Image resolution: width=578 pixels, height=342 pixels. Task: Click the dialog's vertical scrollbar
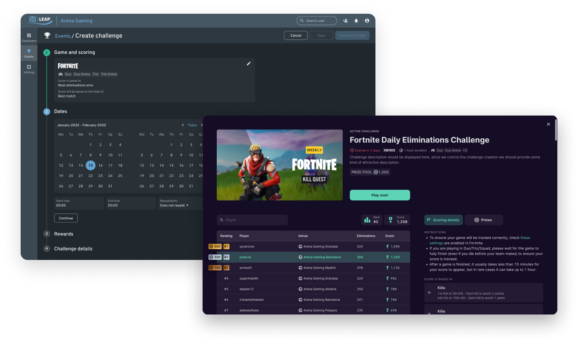[555, 130]
